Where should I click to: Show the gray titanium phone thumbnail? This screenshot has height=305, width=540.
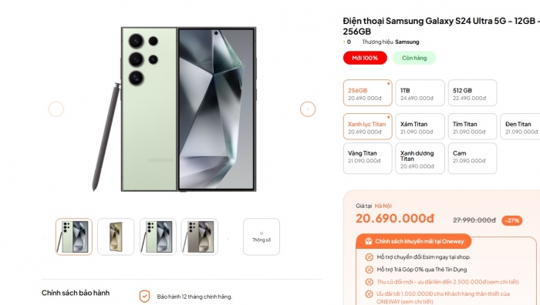(x=200, y=236)
